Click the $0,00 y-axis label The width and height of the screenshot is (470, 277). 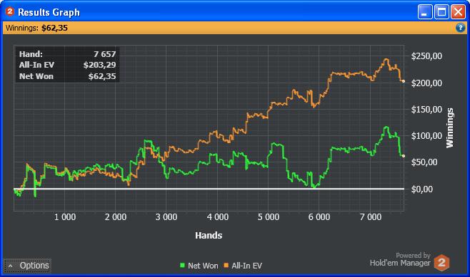[x=421, y=189]
